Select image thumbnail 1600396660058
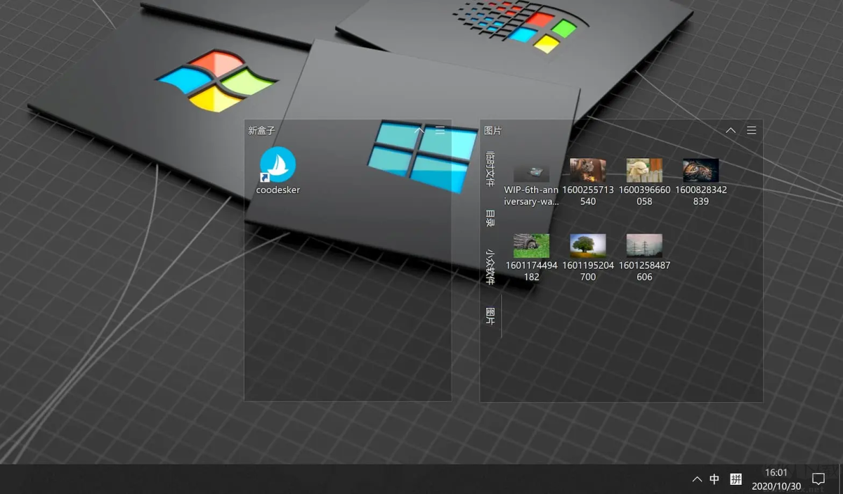 pos(644,171)
